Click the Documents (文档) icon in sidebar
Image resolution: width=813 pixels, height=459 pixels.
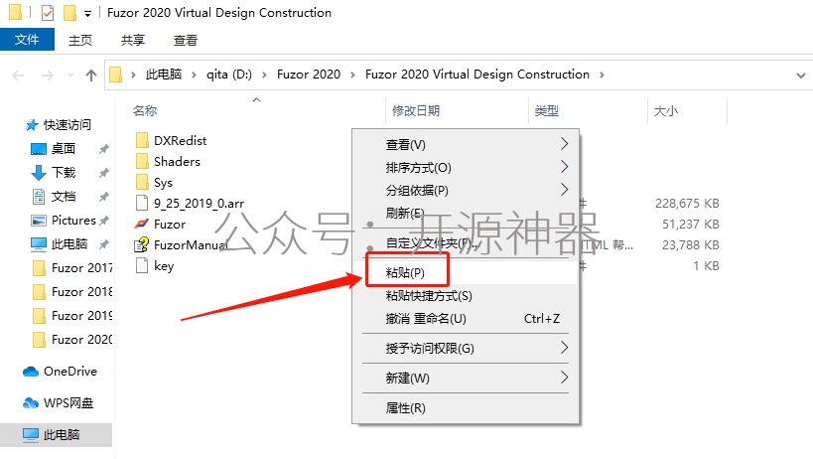[39, 197]
